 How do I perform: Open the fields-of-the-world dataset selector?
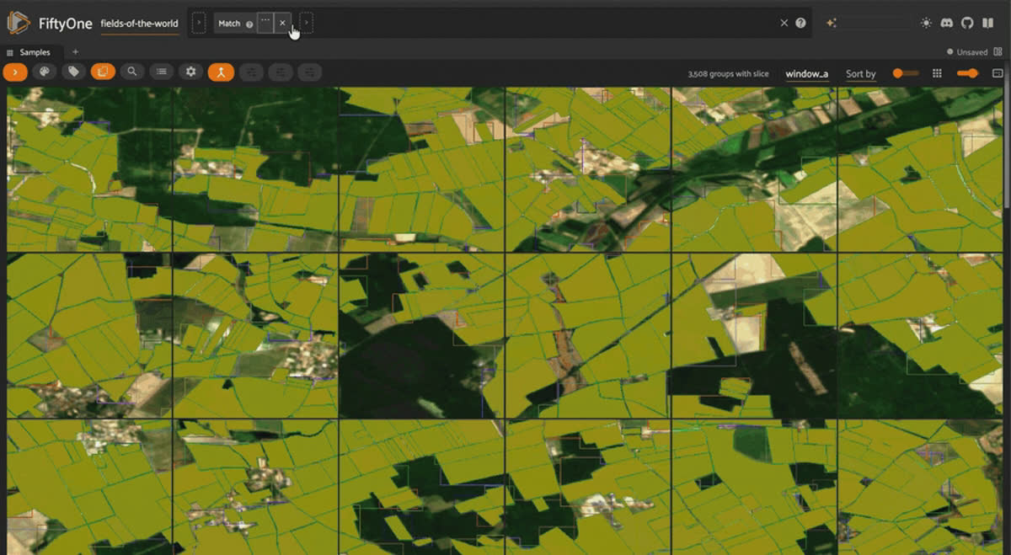point(139,24)
